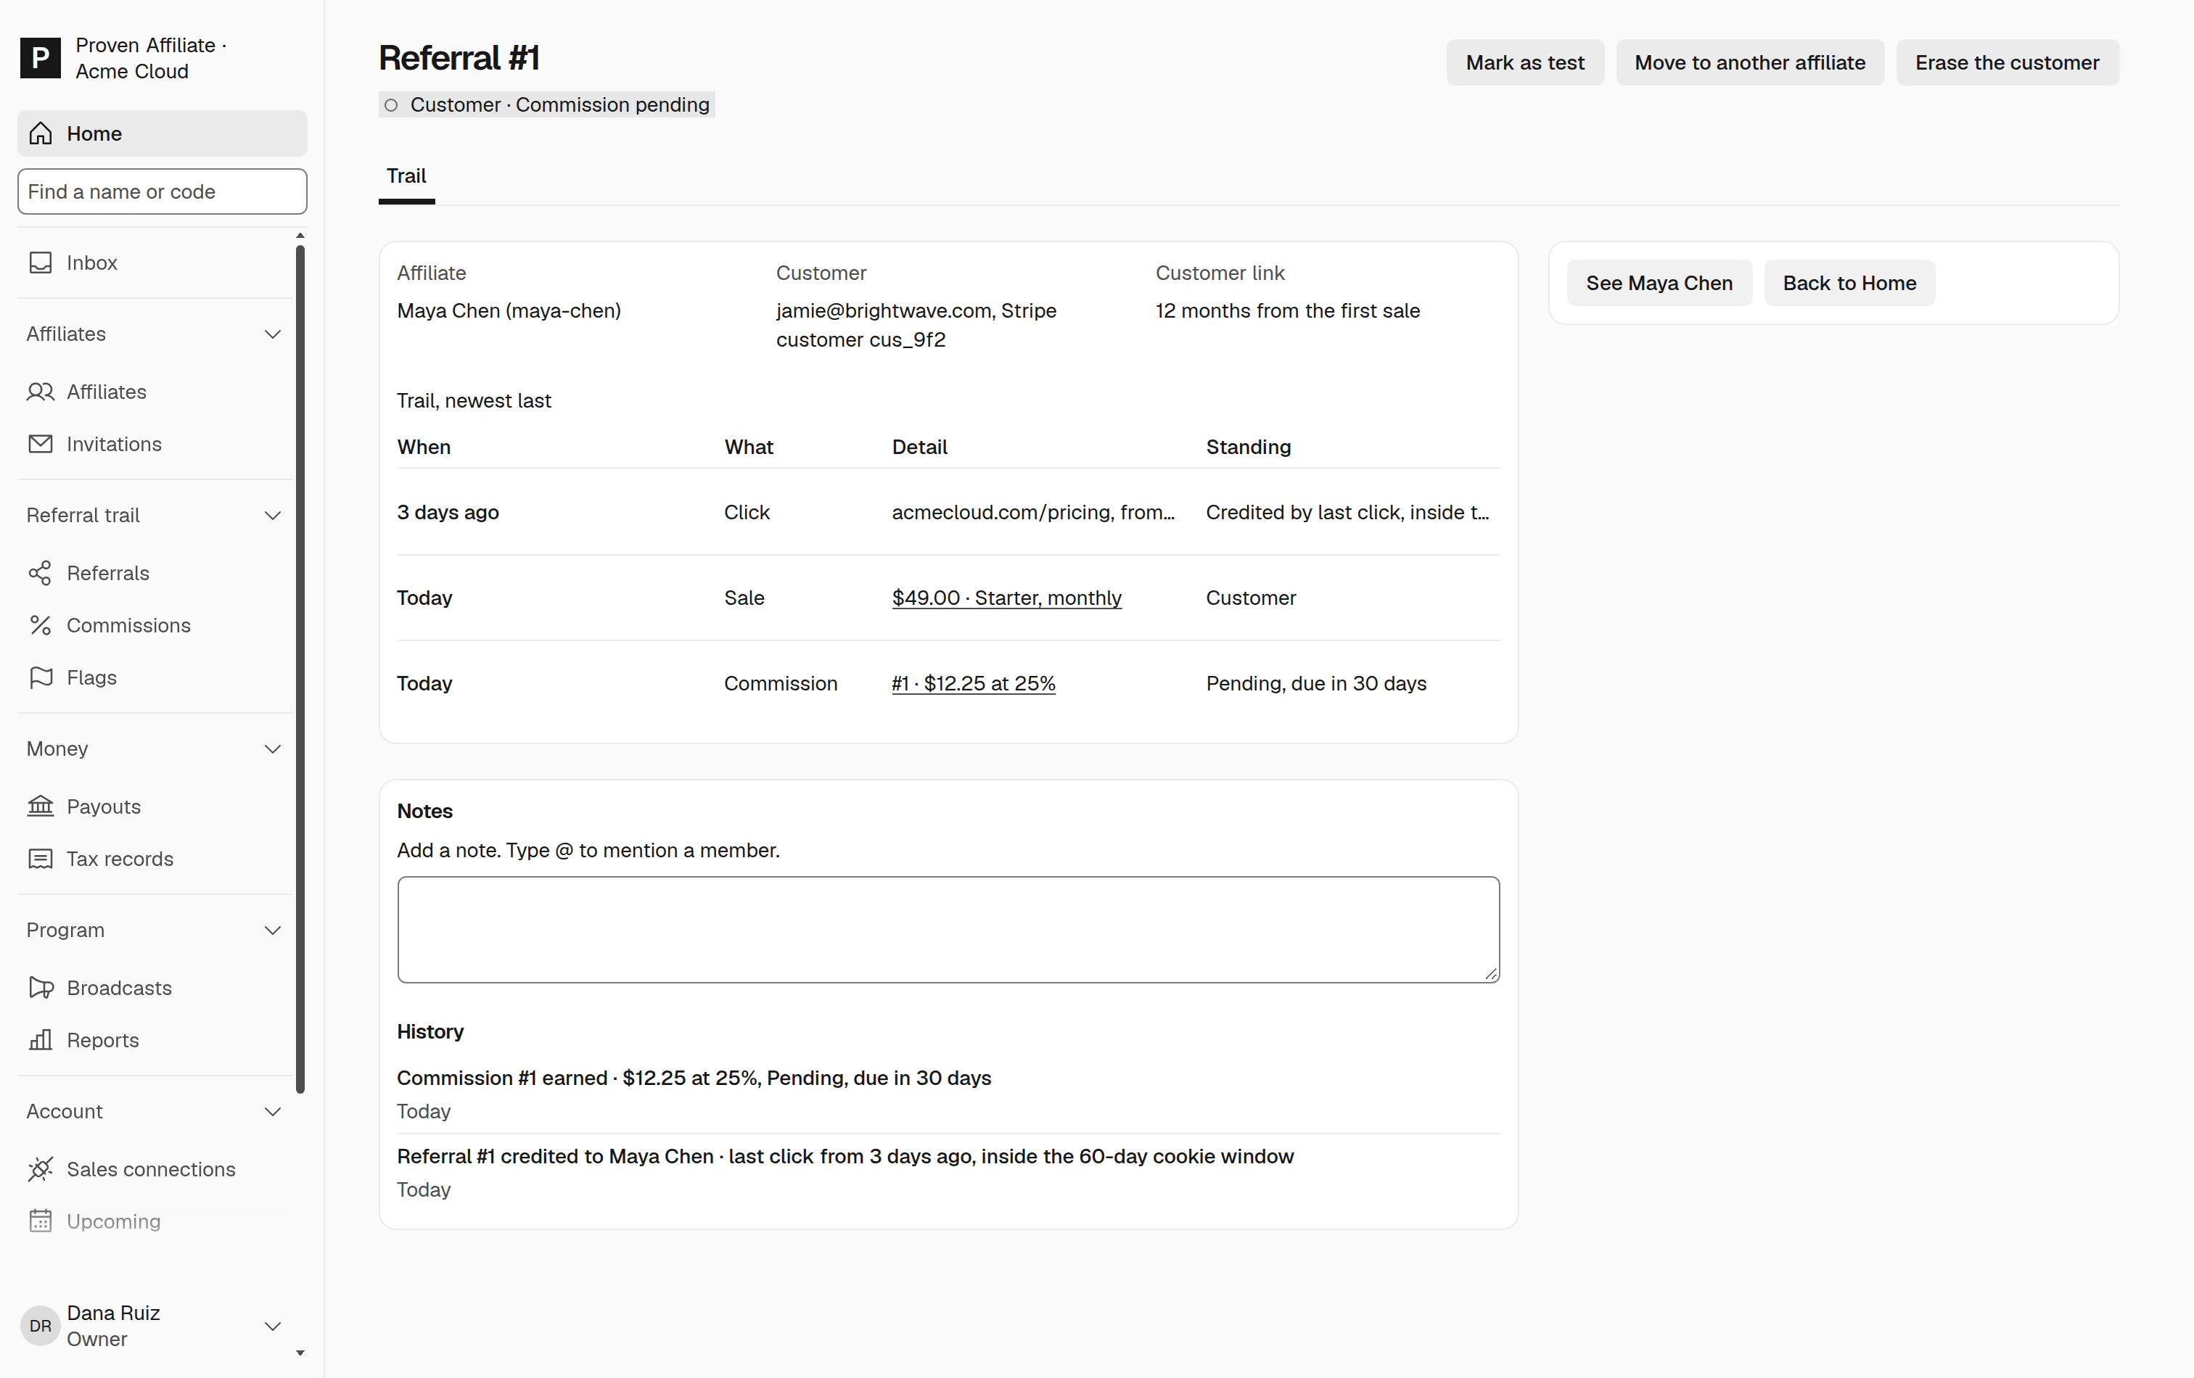Click the Flags flag icon
Image resolution: width=2194 pixels, height=1378 pixels.
pos(40,677)
